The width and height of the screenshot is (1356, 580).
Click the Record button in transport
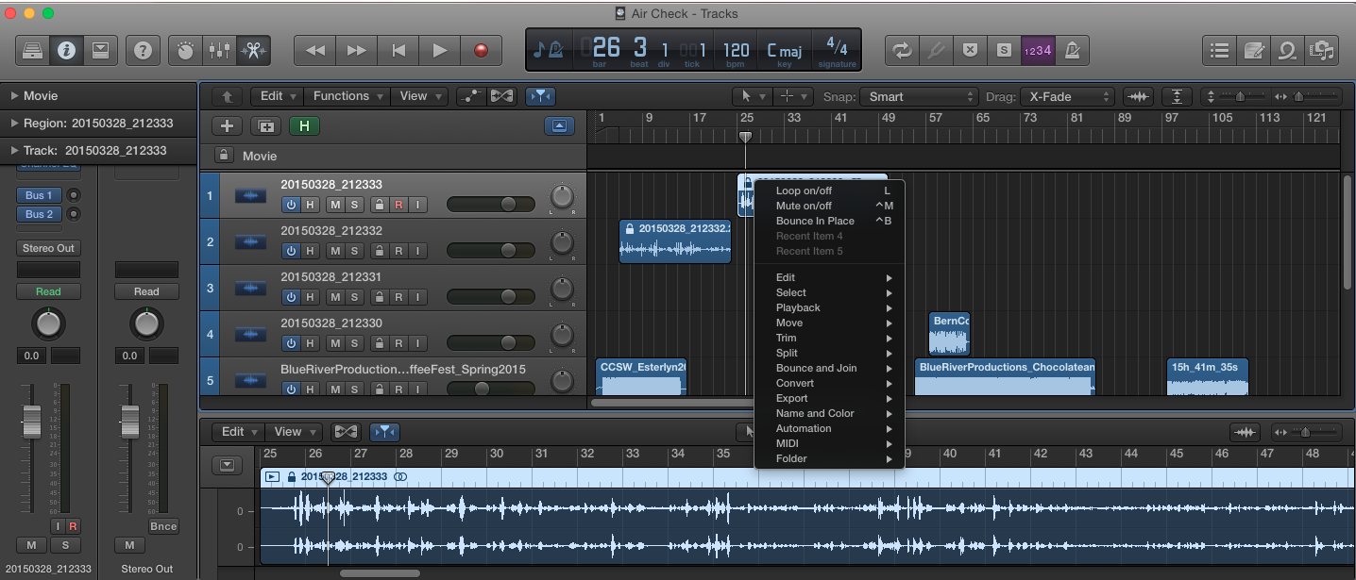point(482,51)
